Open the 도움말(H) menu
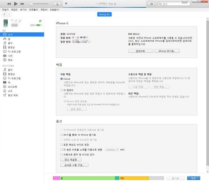This screenshot has height=183, width=209. click(54, 10)
